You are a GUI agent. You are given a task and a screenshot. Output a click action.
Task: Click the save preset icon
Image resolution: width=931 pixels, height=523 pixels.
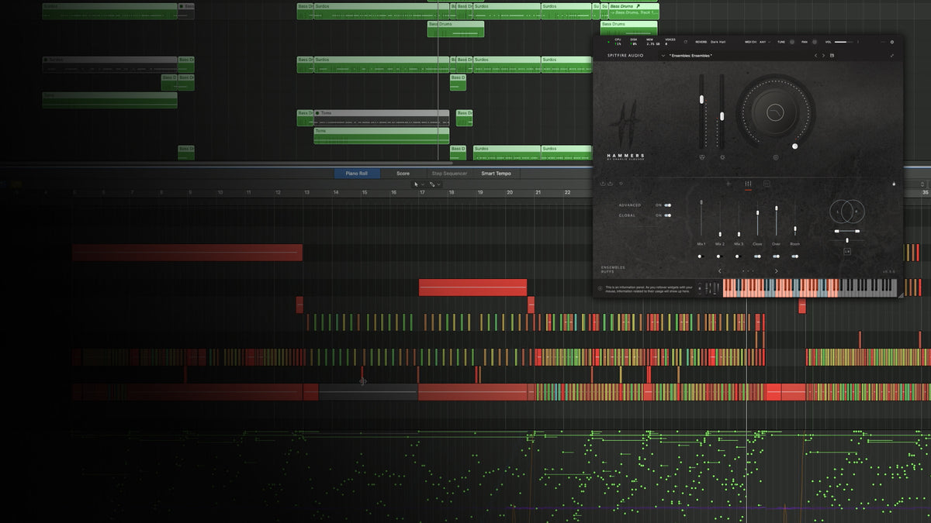(x=832, y=56)
